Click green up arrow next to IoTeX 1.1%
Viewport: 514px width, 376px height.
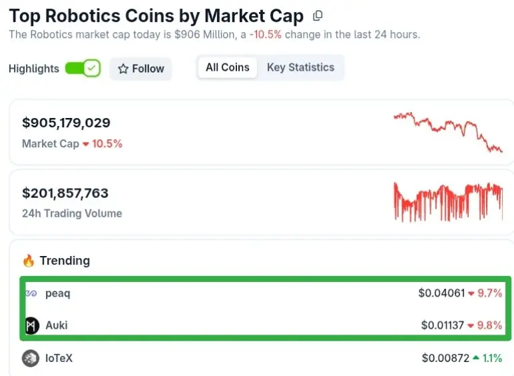(476, 359)
